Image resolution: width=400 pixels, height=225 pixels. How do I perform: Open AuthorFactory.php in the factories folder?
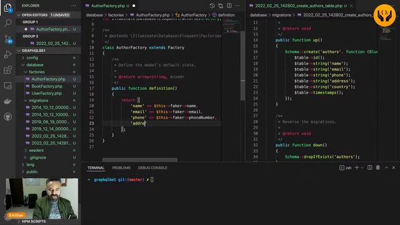(49, 79)
